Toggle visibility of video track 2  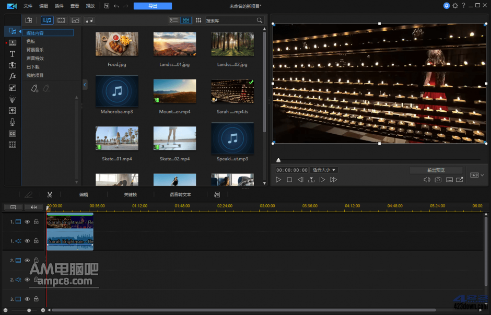coord(27,260)
